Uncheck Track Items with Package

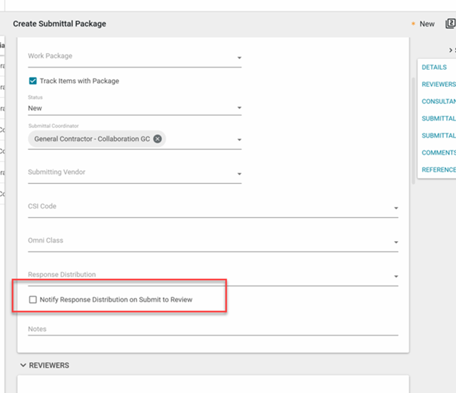coord(33,81)
